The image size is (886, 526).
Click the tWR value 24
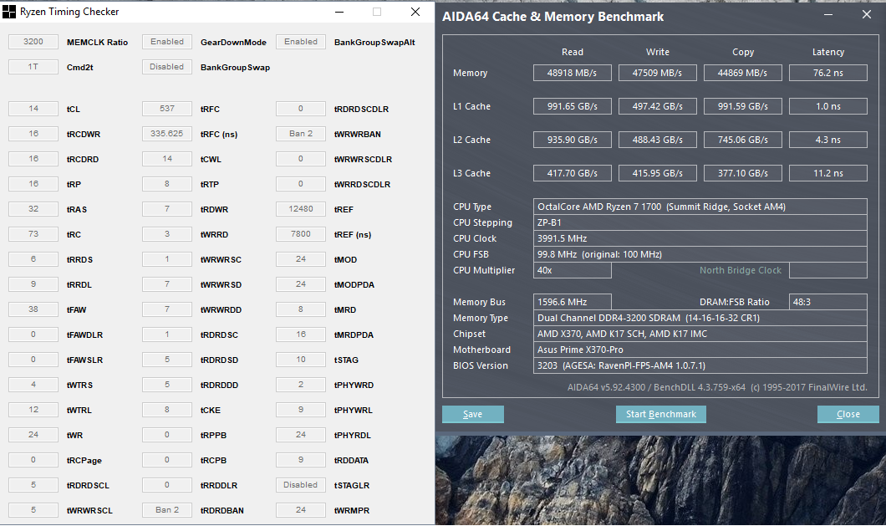[33, 435]
